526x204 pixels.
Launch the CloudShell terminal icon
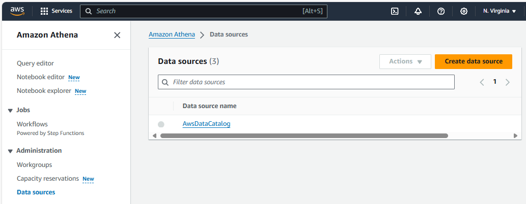tap(395, 11)
